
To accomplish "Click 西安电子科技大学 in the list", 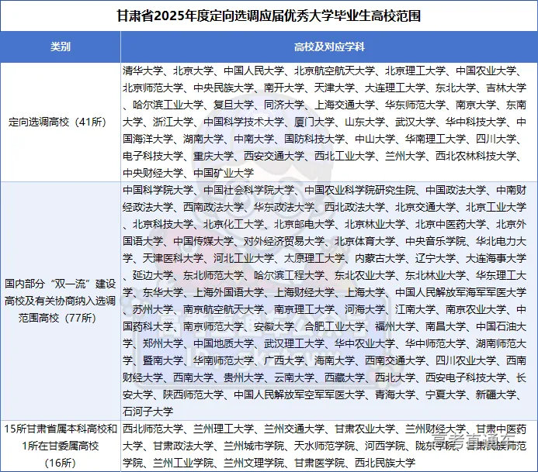I will [466, 377].
